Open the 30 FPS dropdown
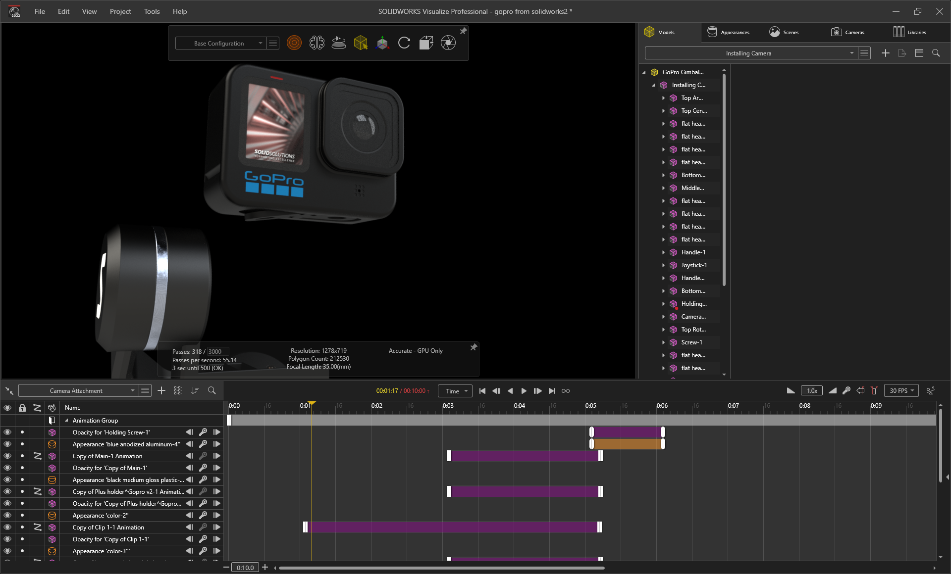 (x=901, y=390)
